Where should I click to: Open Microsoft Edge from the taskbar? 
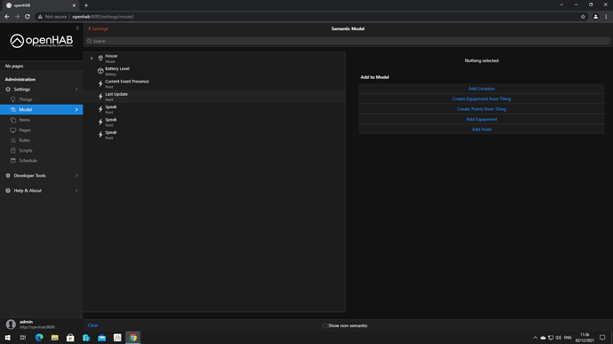[x=39, y=338]
